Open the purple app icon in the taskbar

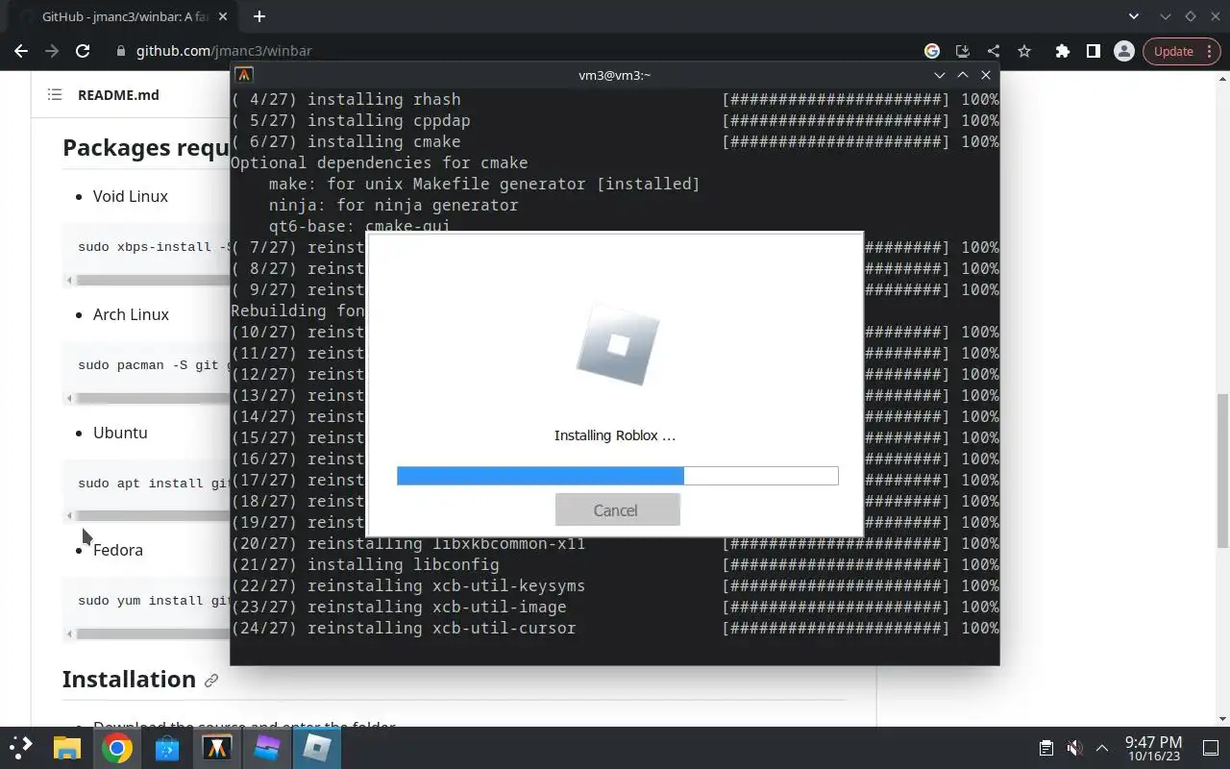click(266, 748)
